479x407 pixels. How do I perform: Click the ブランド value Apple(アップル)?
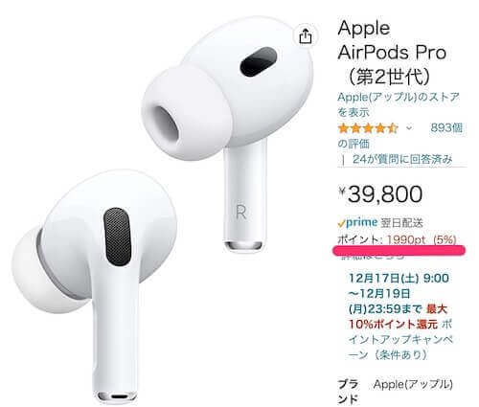tap(413, 384)
